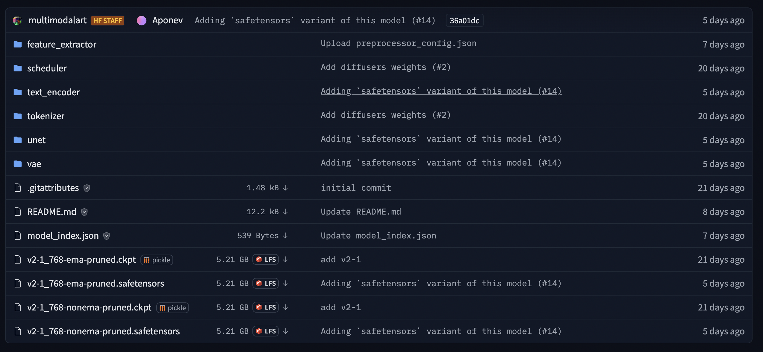Viewport: 763px width, 352px height.
Task: Open the underlined safetensors commit link
Action: (x=441, y=91)
